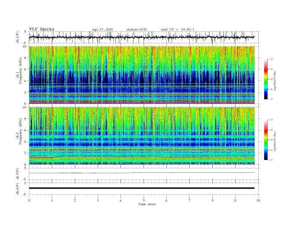Click the 'station=ATH' header label

pos(136,29)
